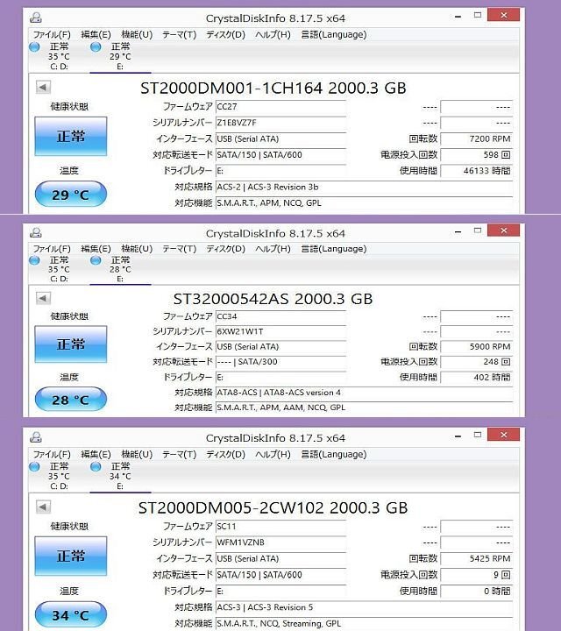Open テーマ(T) menu in the ST32000542AS window
Screen dimensions: 561x631
coord(179,249)
